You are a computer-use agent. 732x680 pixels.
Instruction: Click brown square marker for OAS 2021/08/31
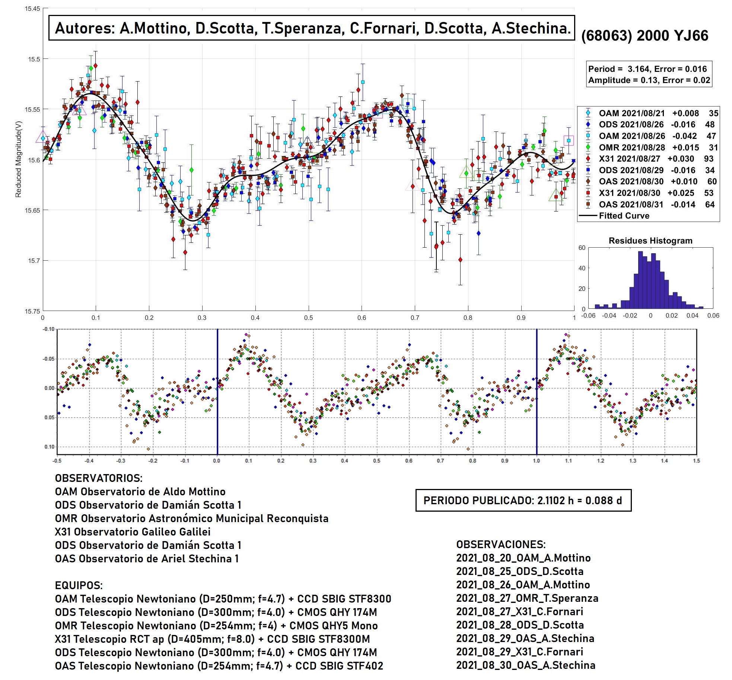click(x=588, y=204)
